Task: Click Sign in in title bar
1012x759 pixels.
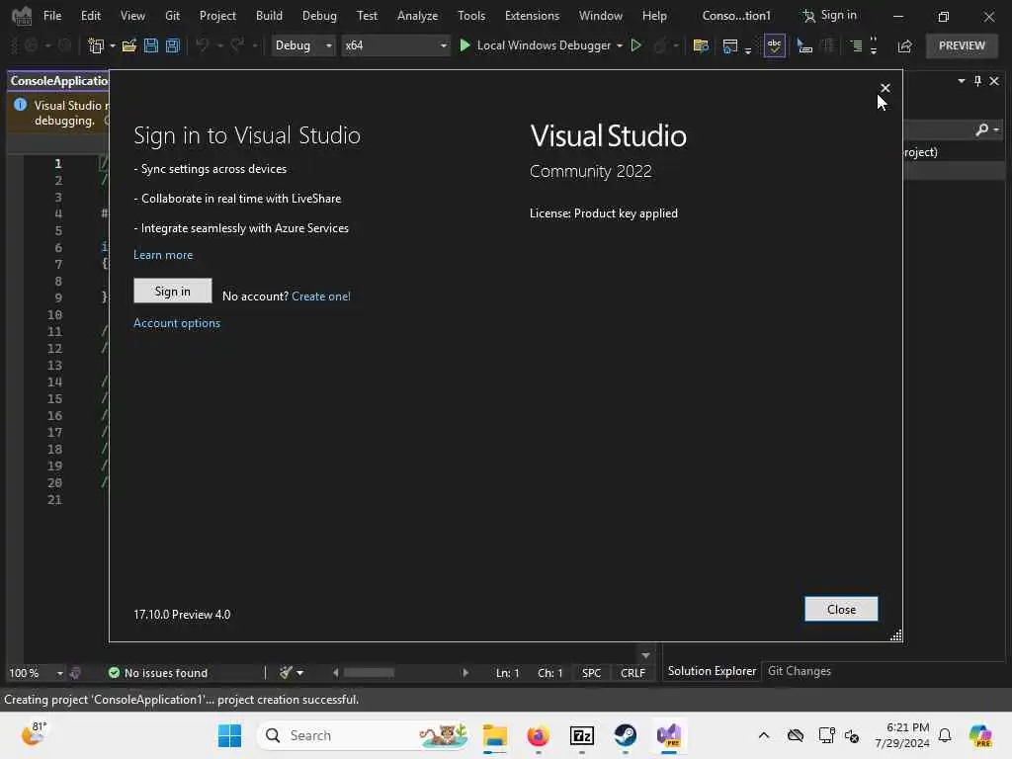Action: pyautogui.click(x=829, y=16)
